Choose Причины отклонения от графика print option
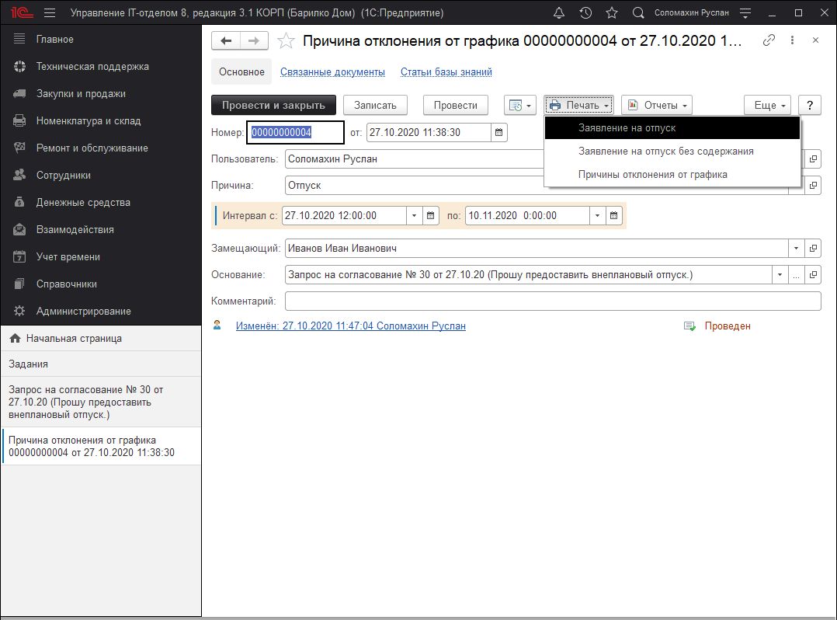 pyautogui.click(x=652, y=175)
